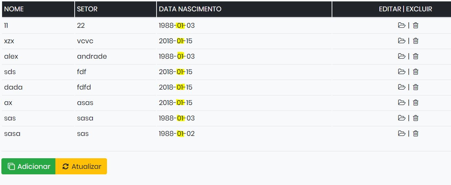The height and width of the screenshot is (185, 451).
Task: Open edit folder icon for row alex
Action: coord(401,56)
